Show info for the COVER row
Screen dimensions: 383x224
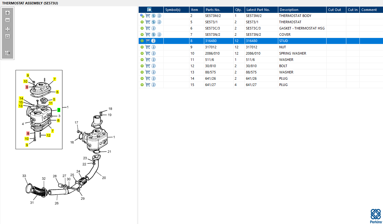click(x=159, y=35)
